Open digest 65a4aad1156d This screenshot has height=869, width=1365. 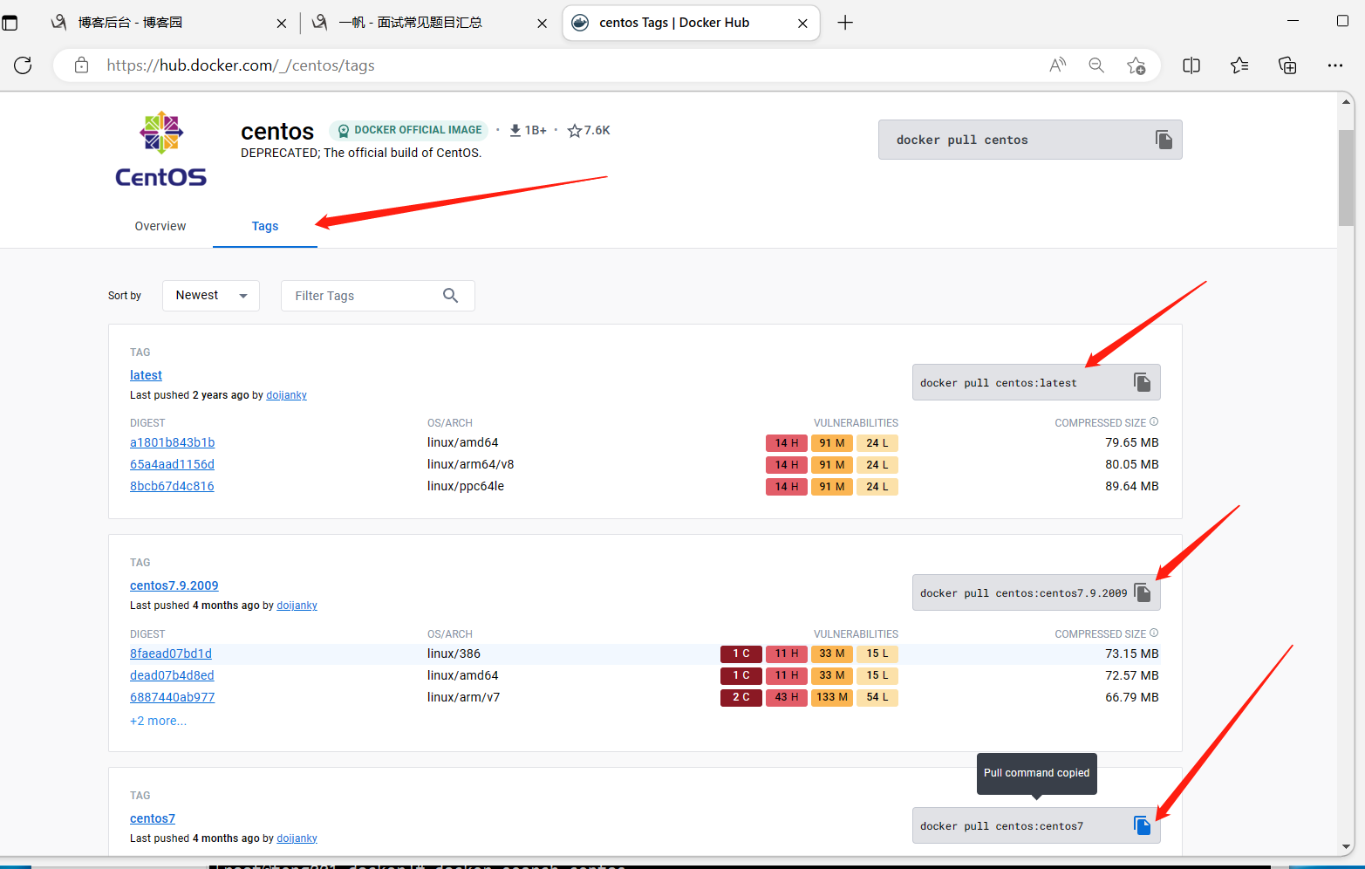point(172,464)
